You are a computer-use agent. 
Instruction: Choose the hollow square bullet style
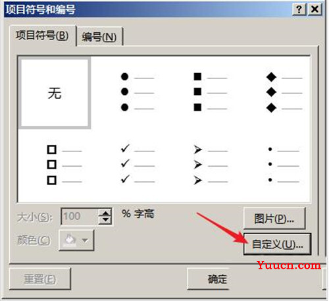tap(64, 165)
